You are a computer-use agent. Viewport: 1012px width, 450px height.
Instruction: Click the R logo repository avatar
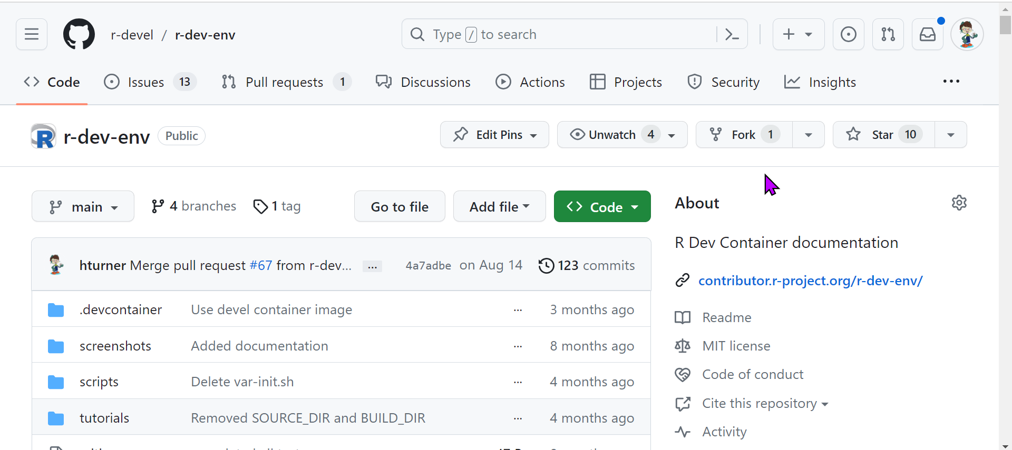tap(43, 136)
